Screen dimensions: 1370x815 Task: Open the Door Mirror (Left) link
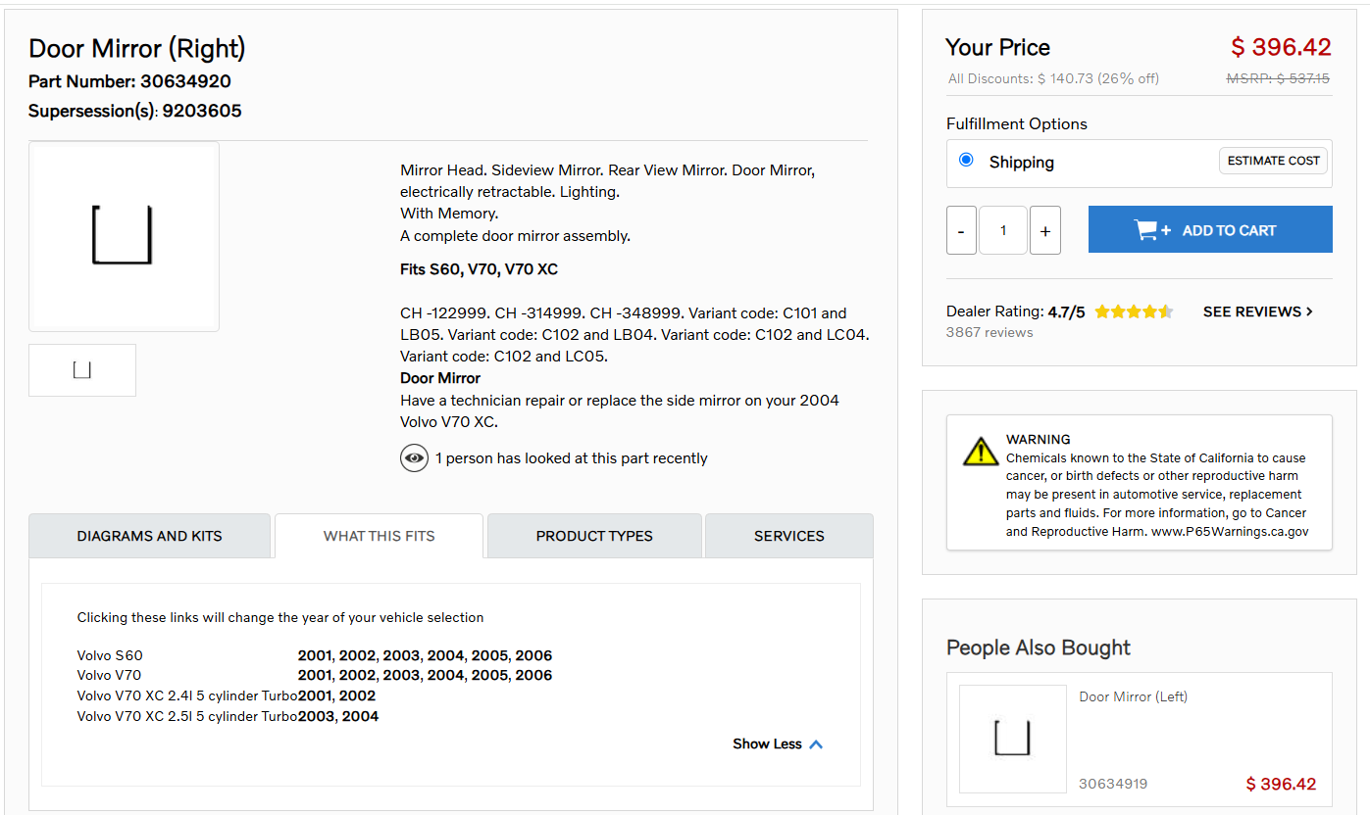pyautogui.click(x=1133, y=696)
